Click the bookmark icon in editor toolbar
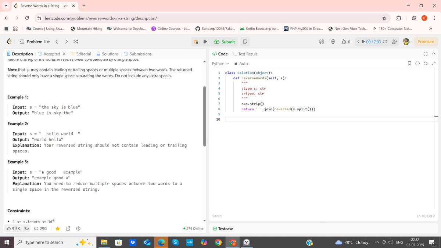Screen dimensions: 441x248 pyautogui.click(x=409, y=64)
